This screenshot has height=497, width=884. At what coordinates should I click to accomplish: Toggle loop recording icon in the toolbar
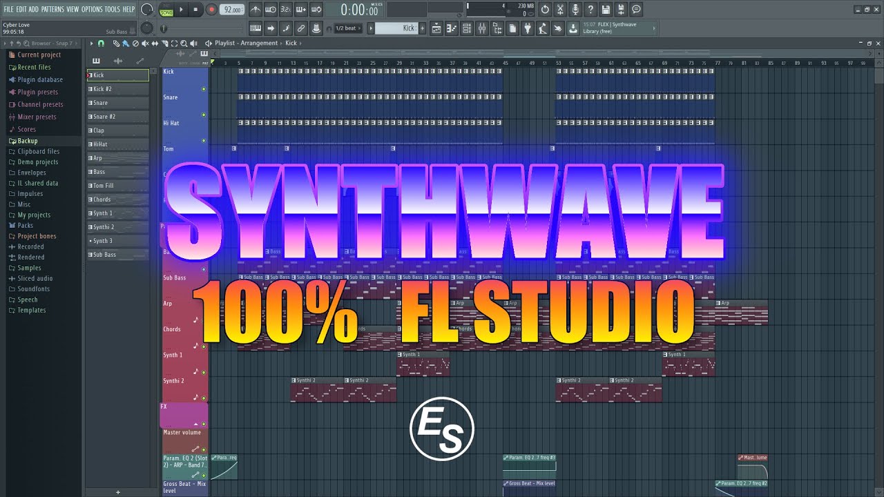(x=316, y=9)
